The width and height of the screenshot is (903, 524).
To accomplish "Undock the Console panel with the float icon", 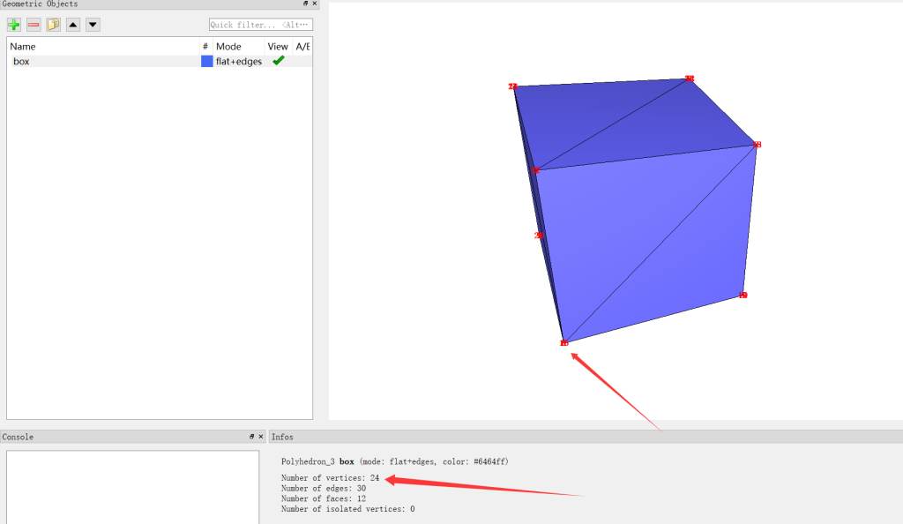I will (251, 437).
